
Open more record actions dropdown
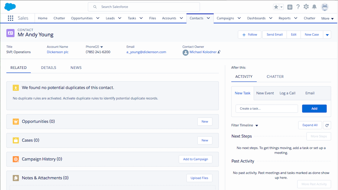click(327, 35)
